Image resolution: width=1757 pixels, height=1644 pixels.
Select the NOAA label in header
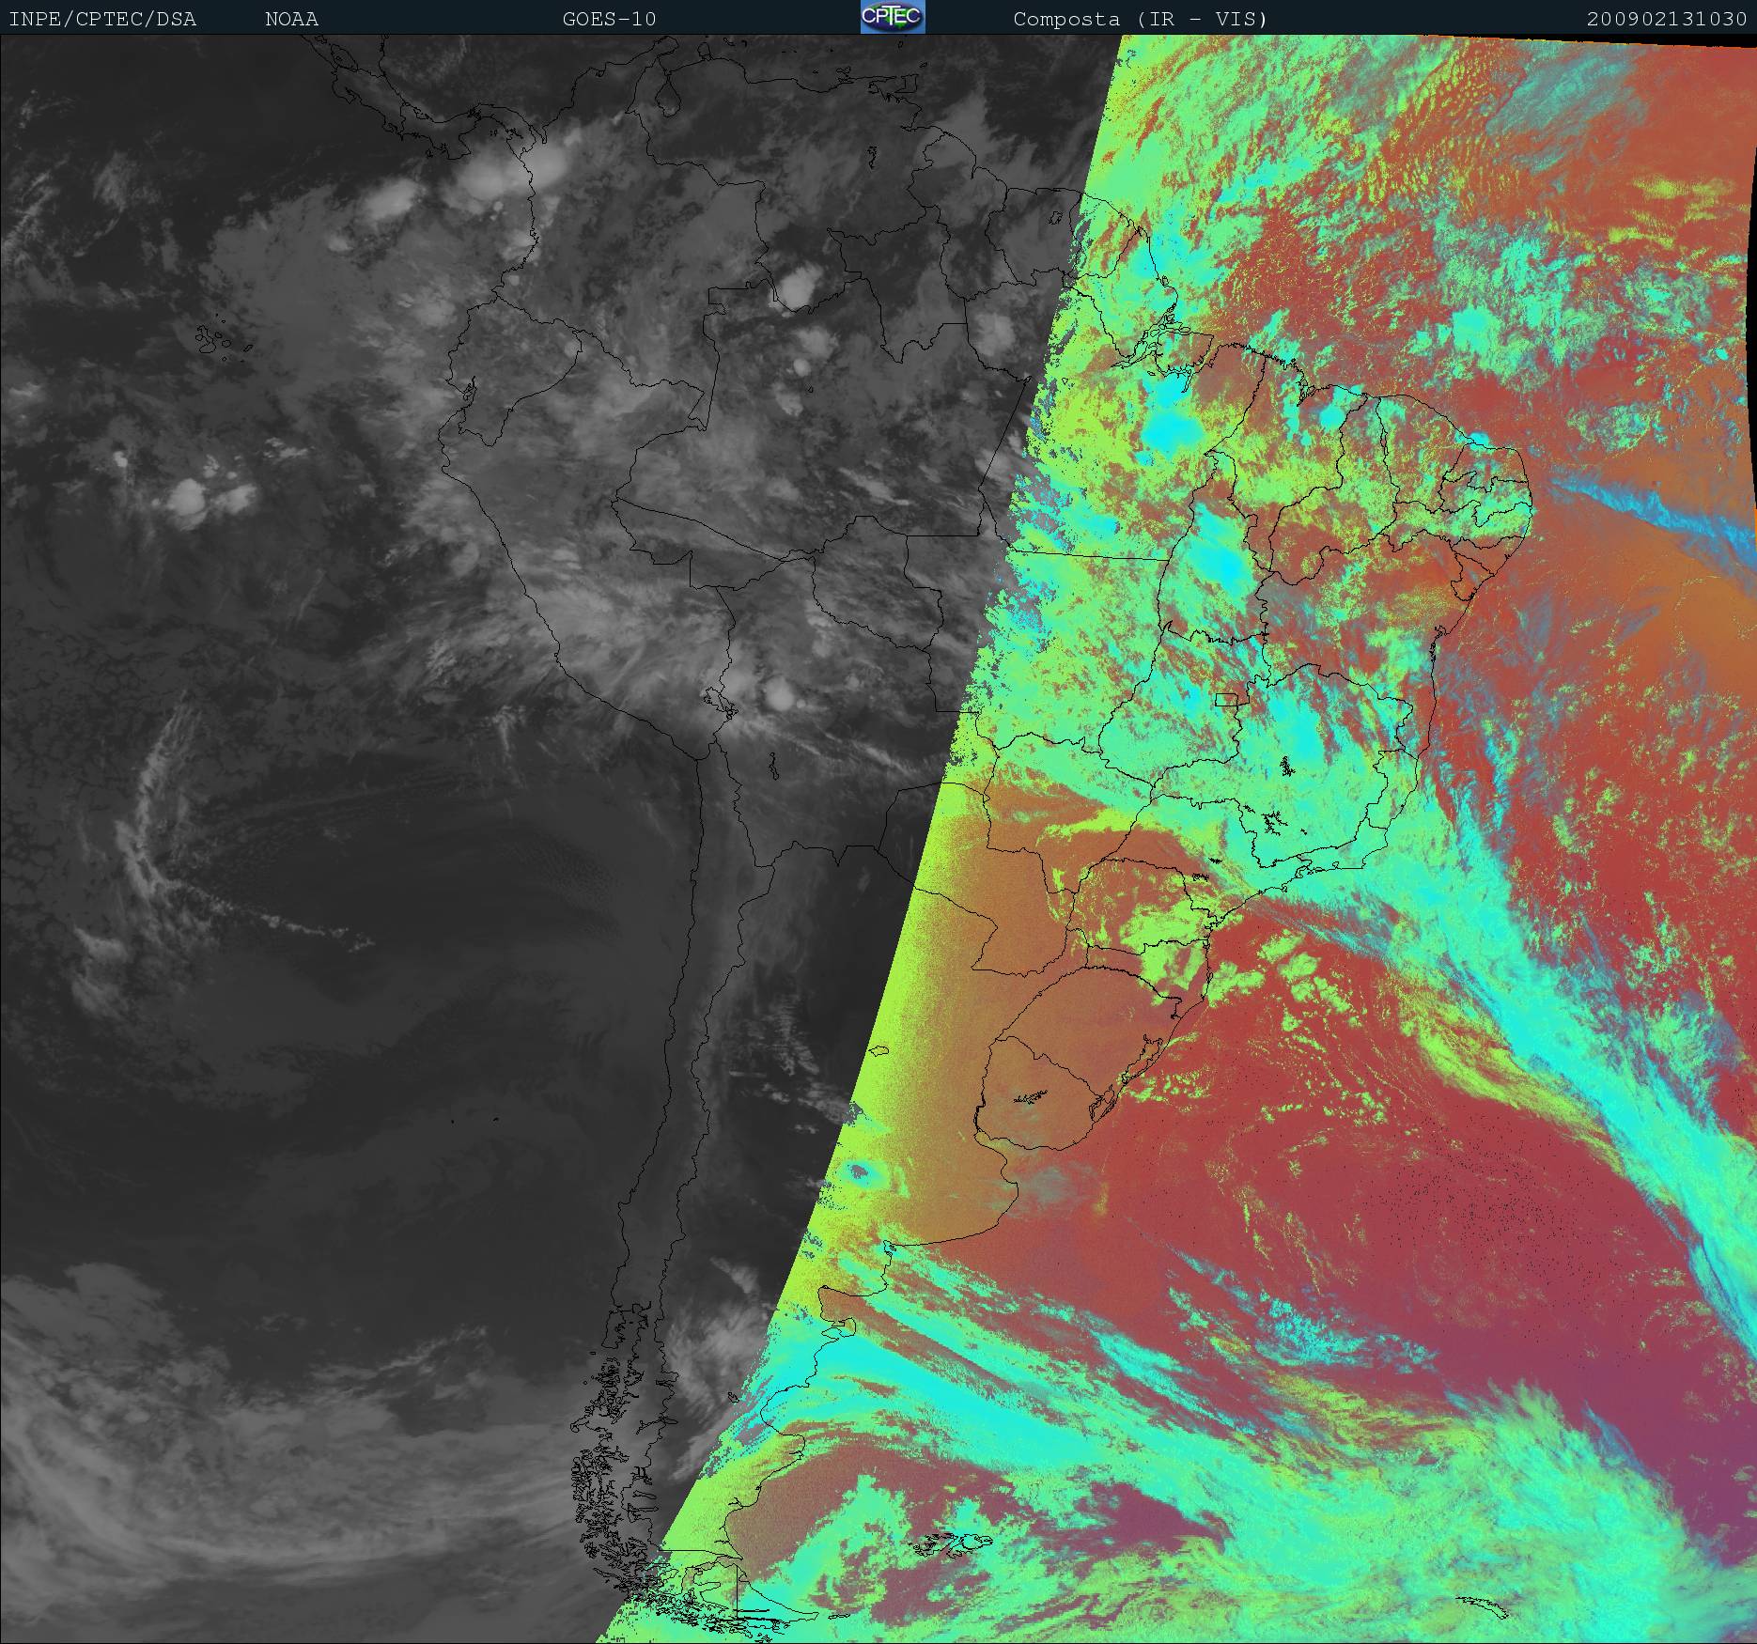pyautogui.click(x=291, y=19)
